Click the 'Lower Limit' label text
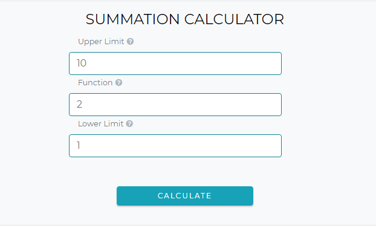This screenshot has height=228, width=376. [x=101, y=124]
